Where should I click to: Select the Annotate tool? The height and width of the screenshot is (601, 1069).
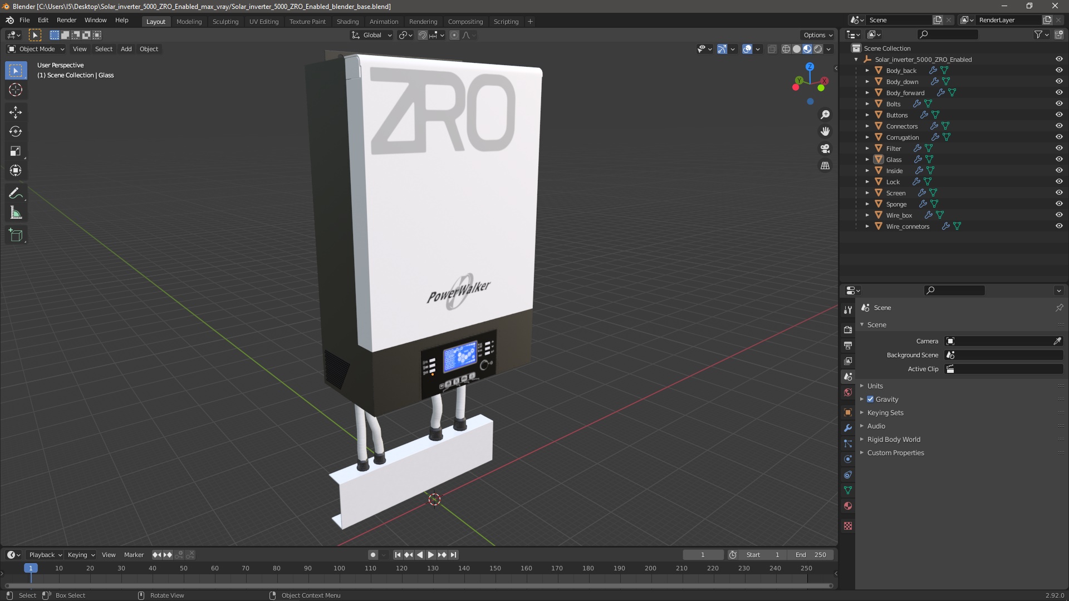[16, 194]
